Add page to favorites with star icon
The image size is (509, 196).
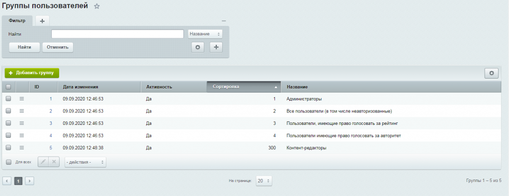[x=97, y=6]
